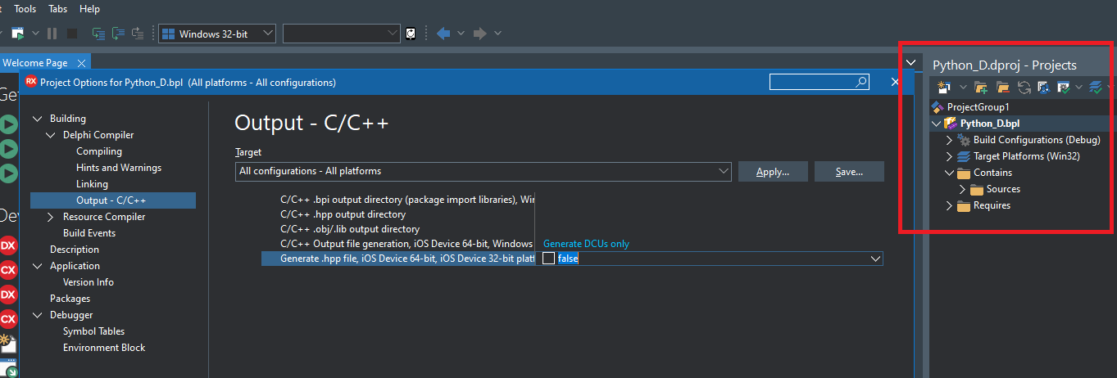This screenshot has width=1117, height=378.
Task: Click the device refresh icon beside combo box
Action: point(411,34)
